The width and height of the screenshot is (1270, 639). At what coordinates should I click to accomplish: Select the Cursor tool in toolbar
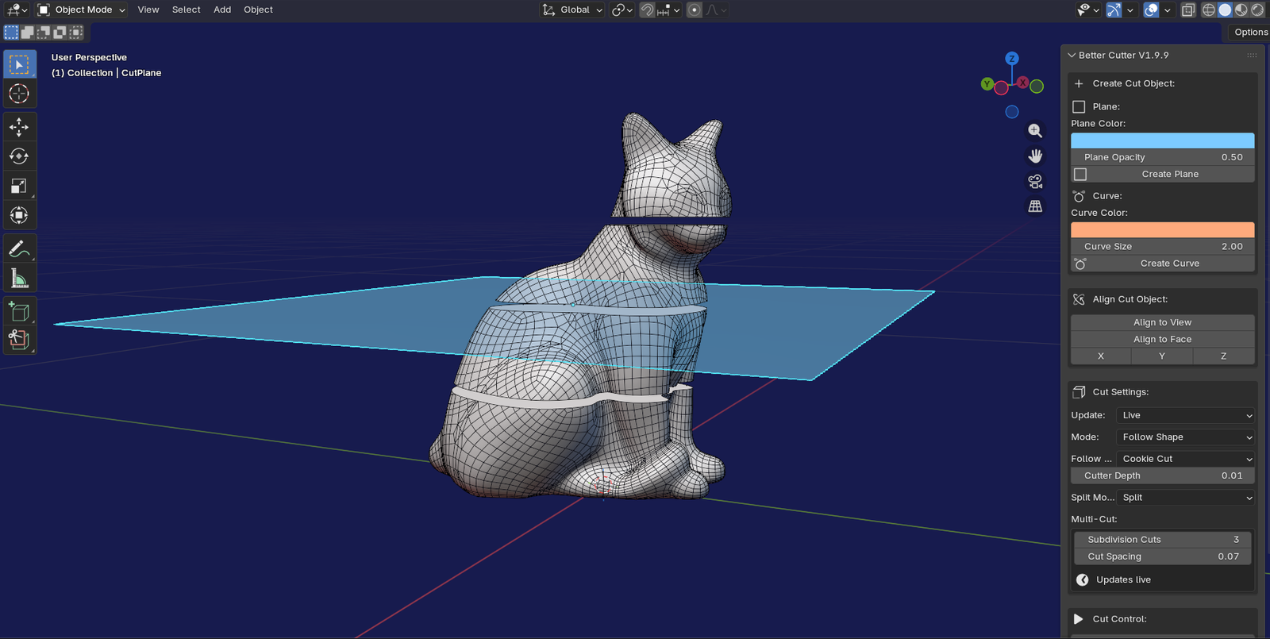tap(19, 94)
